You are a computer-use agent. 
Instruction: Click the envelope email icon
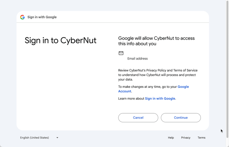coord(121,53)
